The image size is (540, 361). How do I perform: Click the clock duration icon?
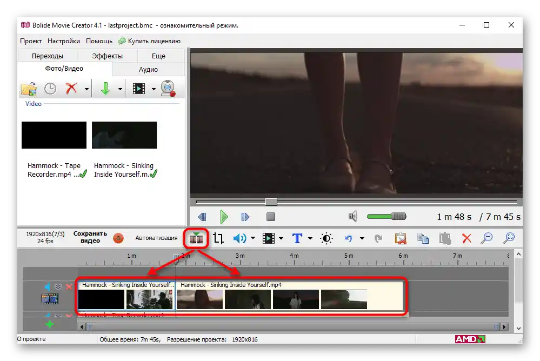click(x=50, y=89)
